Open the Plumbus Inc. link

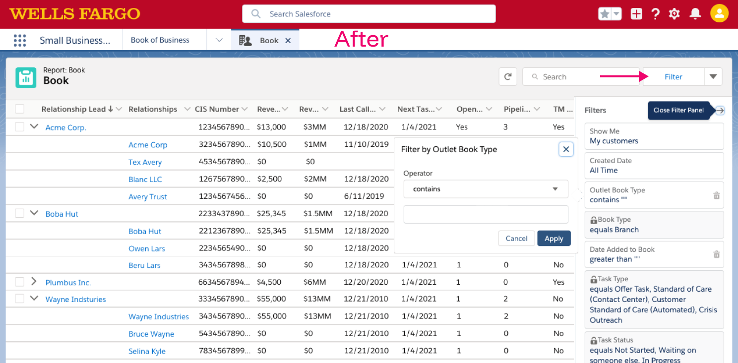(x=68, y=283)
